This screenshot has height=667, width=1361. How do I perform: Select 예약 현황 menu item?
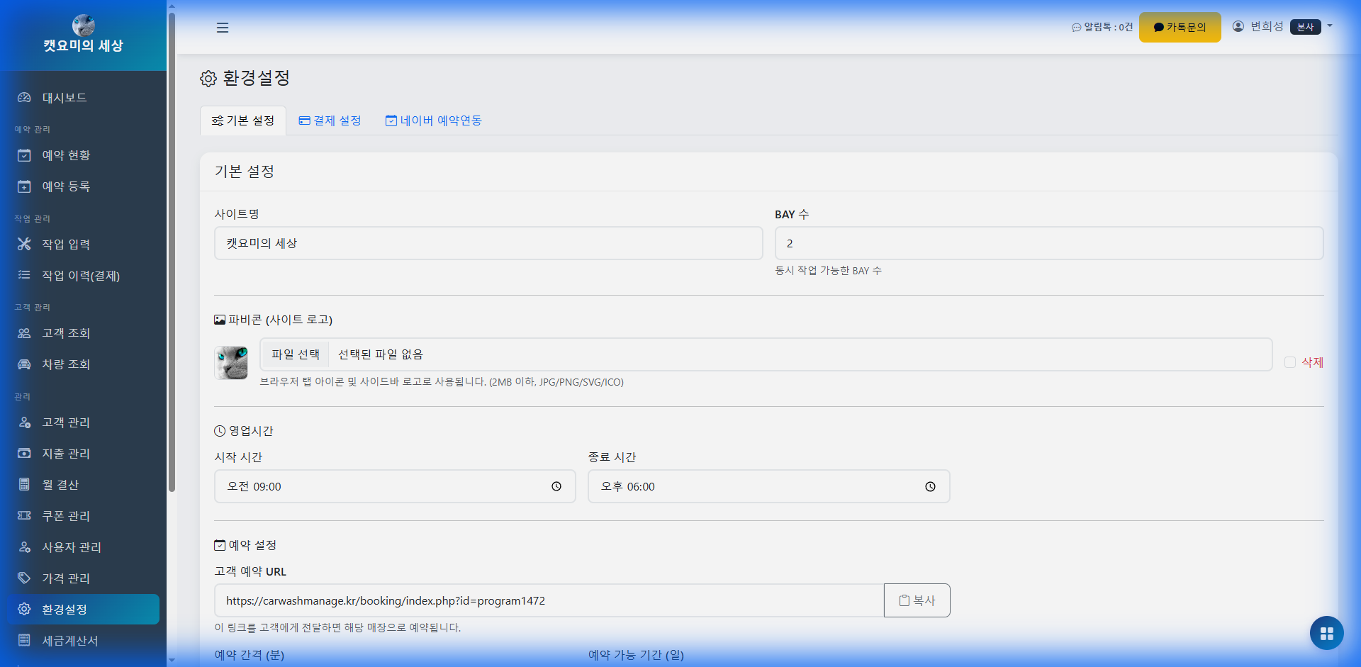(84, 155)
